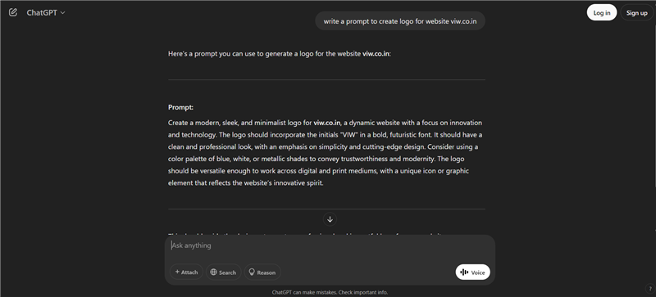Click the bold viw.co.in text in intro line
The image size is (656, 297).
pos(376,54)
